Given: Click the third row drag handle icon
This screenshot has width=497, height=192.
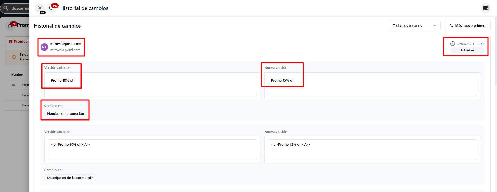Looking at the screenshot, I should (x=14, y=105).
